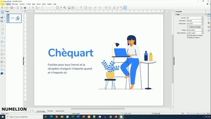Image resolution: width=211 pixels, height=119 pixels.
Task: Switch to the Contrôles layer tab
Action: (x=50, y=111)
